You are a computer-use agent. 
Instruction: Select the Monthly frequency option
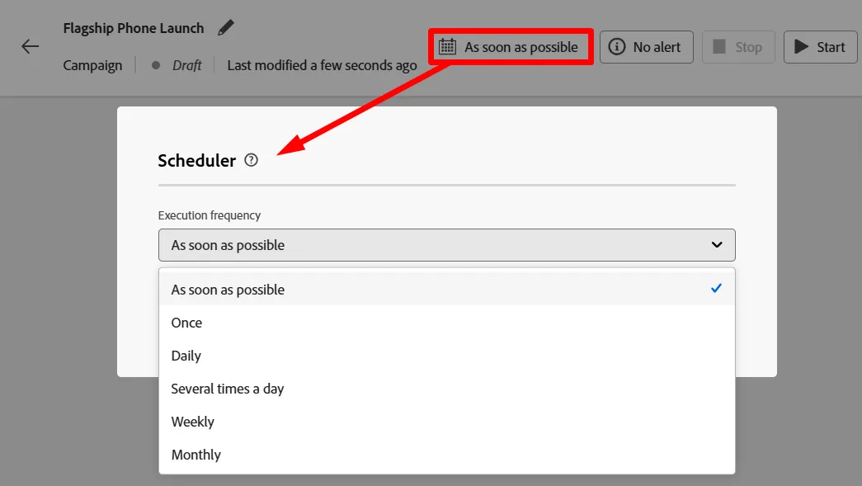click(446, 455)
